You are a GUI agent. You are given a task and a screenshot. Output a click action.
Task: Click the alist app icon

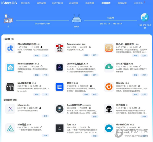(10, 128)
